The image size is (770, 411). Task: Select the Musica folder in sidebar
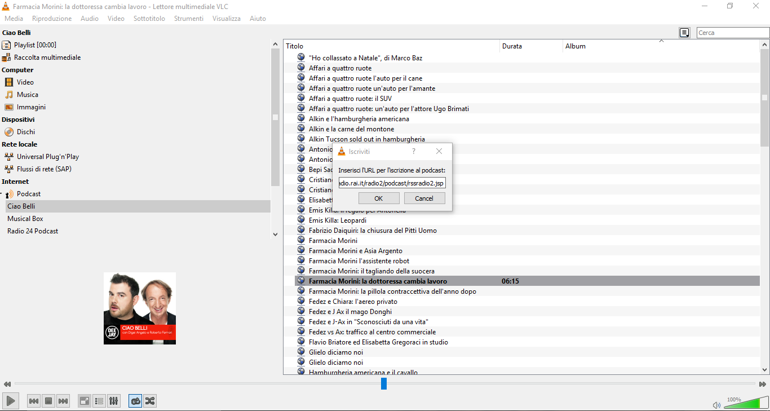(28, 95)
